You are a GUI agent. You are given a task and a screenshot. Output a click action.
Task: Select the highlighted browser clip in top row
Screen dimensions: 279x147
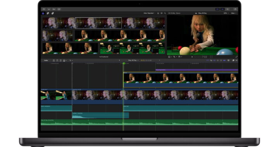point(98,23)
